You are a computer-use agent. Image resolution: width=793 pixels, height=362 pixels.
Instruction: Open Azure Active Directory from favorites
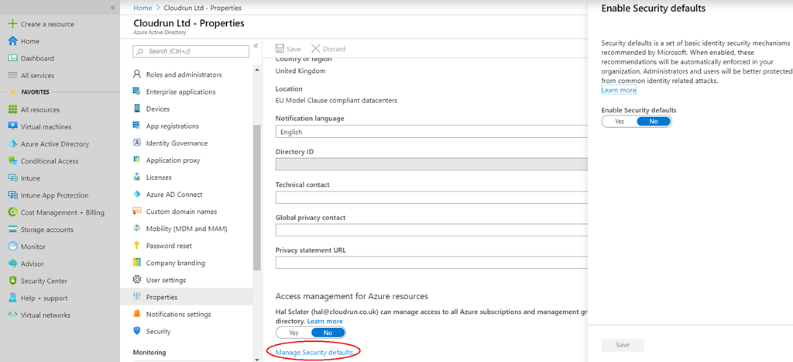tap(54, 144)
